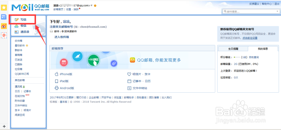Click 自助查询 next to 积分等级

tap(254, 57)
